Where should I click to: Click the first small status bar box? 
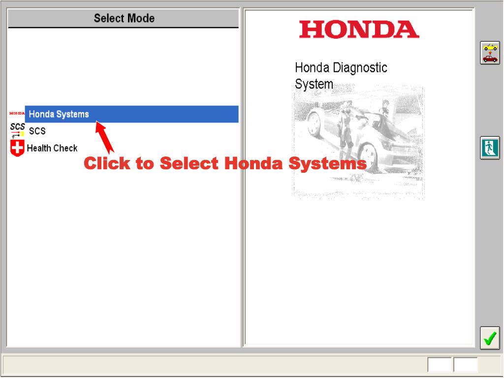440,365
